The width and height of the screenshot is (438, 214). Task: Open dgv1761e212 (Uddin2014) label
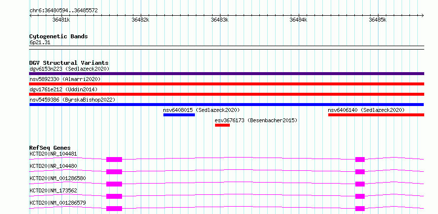pos(63,89)
